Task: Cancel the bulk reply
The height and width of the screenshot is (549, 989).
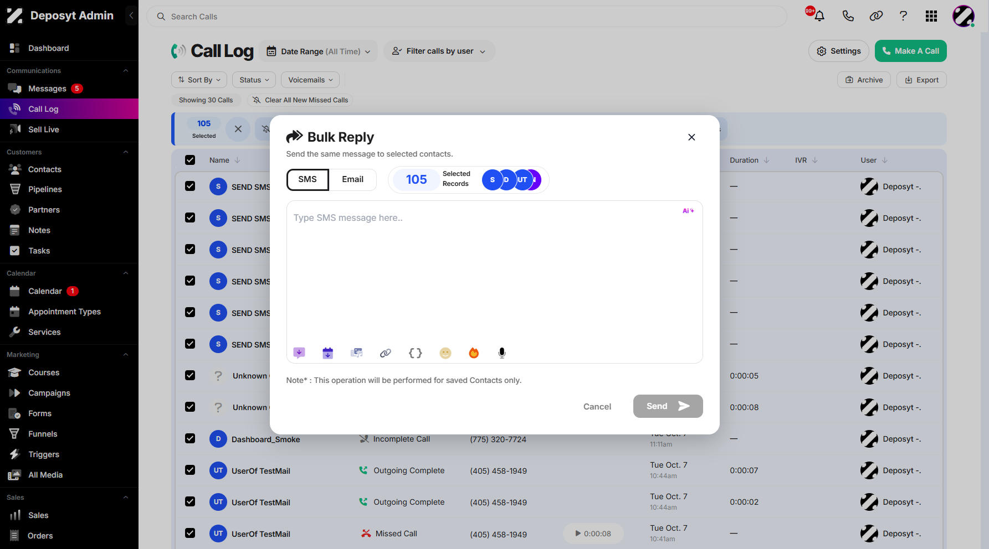Action: tap(597, 407)
